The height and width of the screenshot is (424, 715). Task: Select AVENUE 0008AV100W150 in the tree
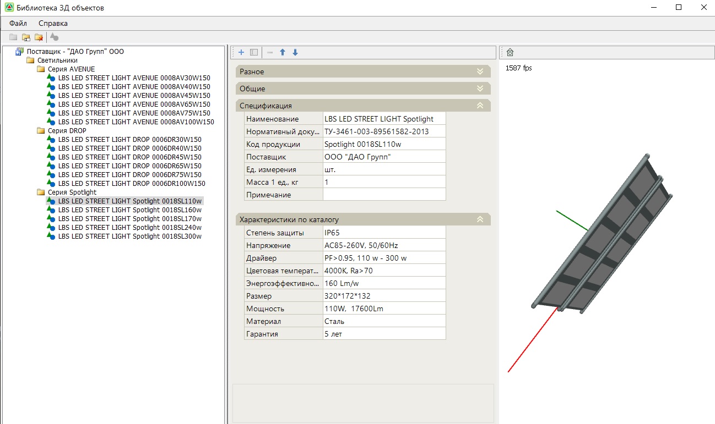pyautogui.click(x=136, y=122)
